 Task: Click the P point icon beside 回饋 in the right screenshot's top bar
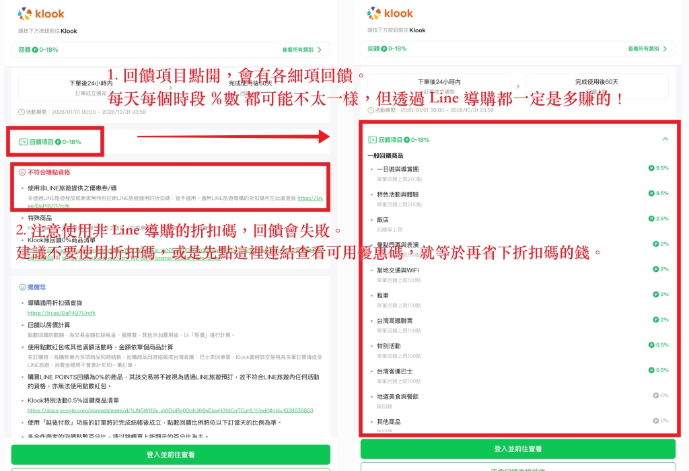click(x=384, y=48)
